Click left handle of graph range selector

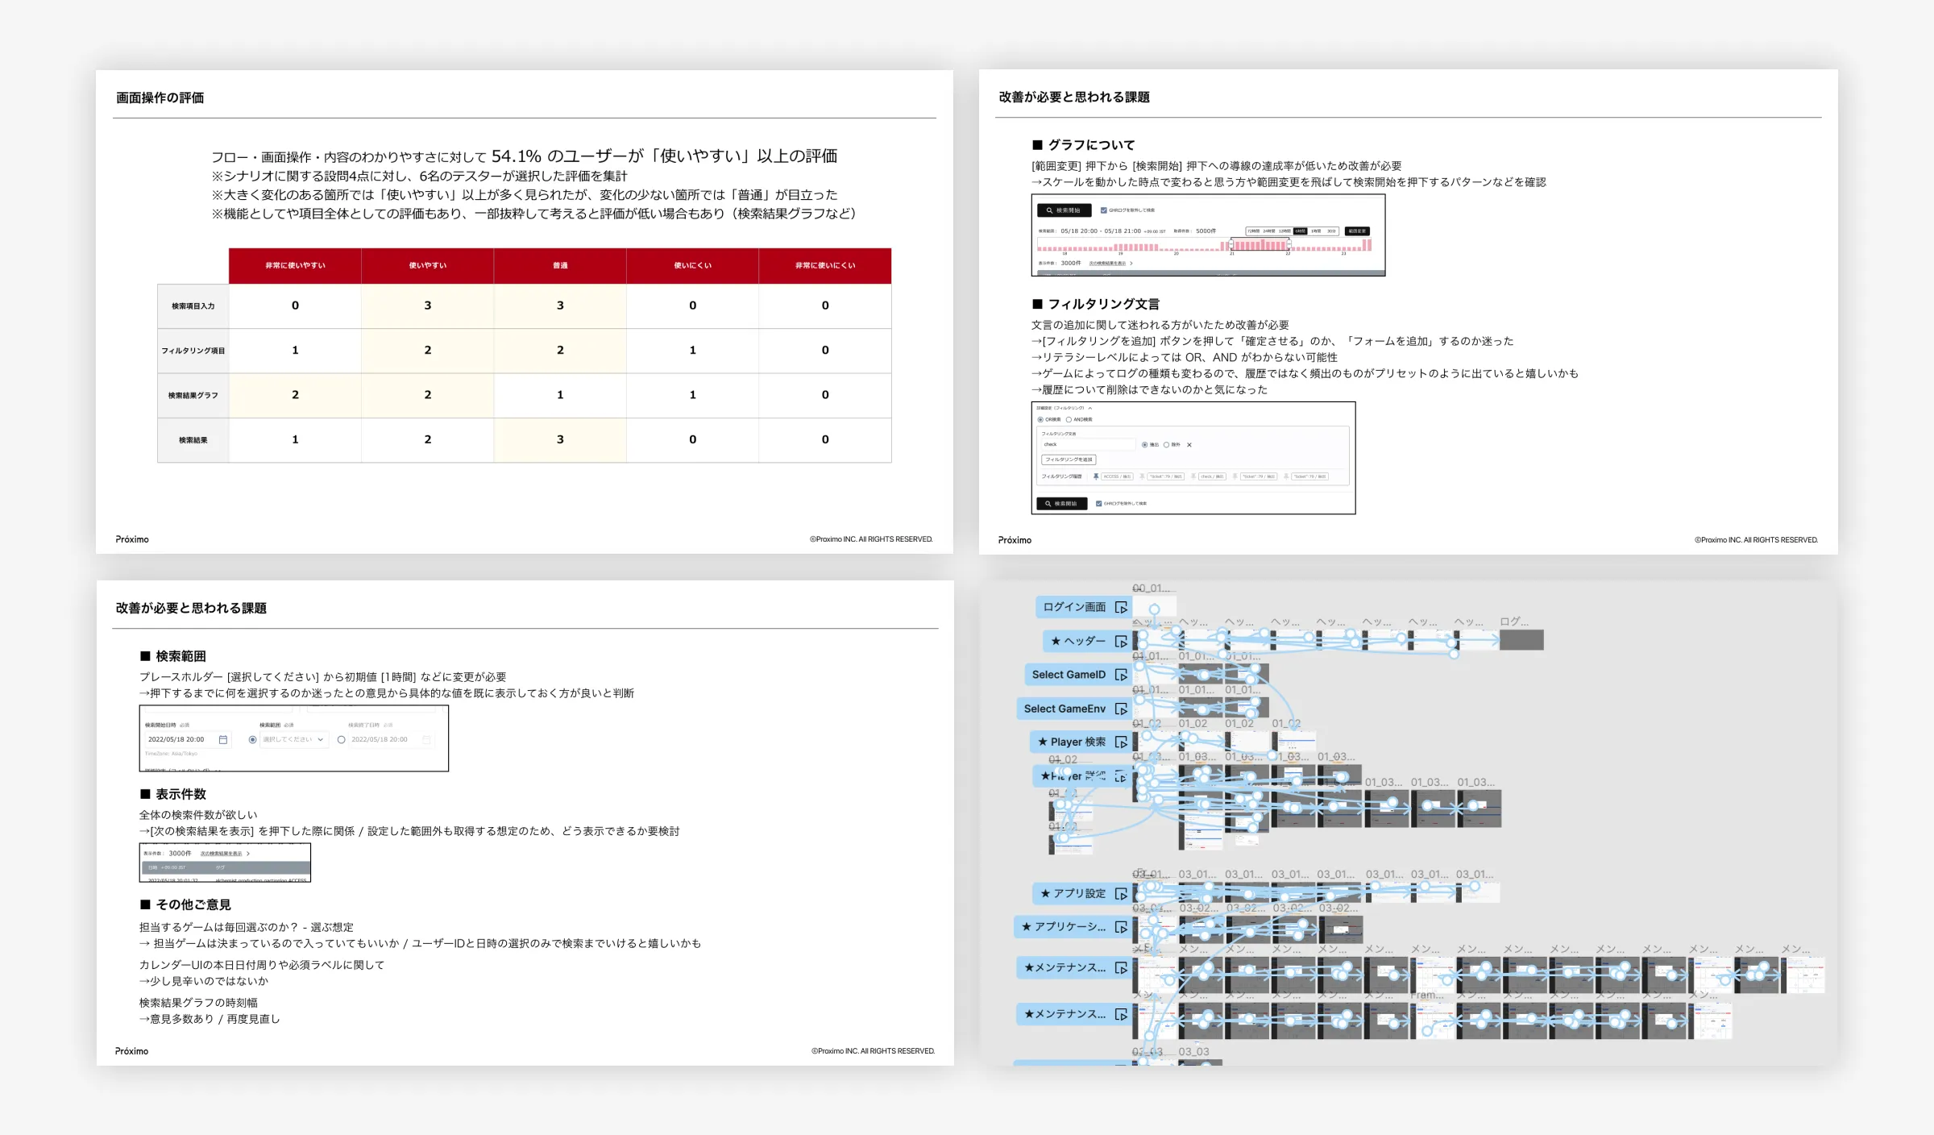pos(1231,244)
